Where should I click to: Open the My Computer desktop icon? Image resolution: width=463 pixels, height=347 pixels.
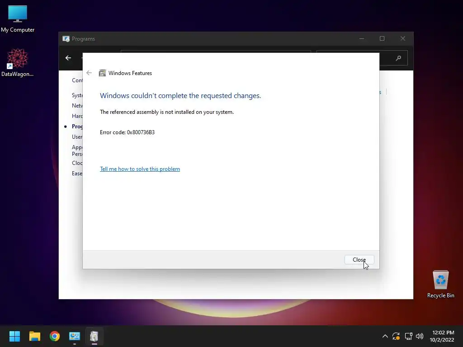point(18,19)
